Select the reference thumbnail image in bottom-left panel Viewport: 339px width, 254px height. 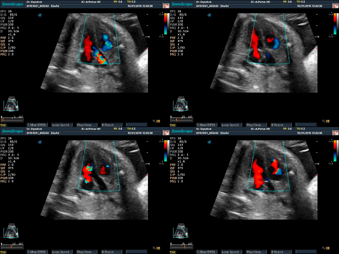pyautogui.click(x=11, y=230)
